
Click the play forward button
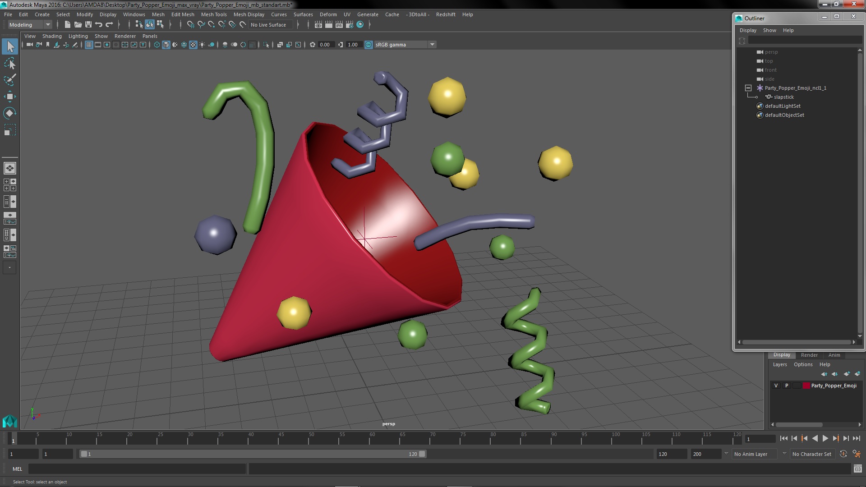tap(825, 438)
